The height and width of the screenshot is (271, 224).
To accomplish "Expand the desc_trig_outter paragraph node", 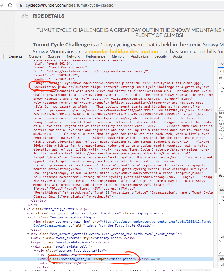I will [25, 209].
